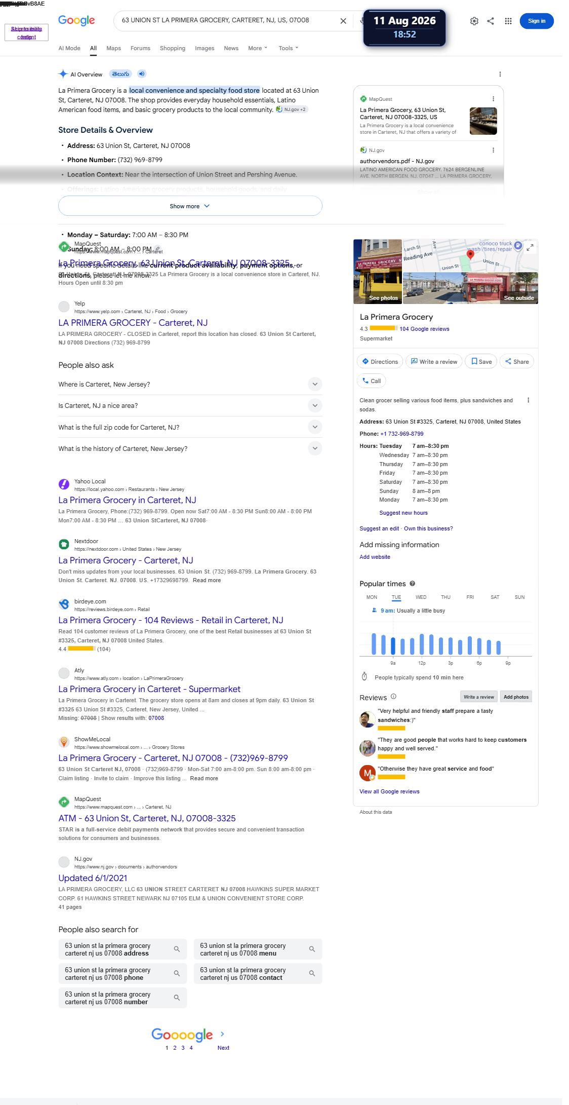Expand 'Where is Carteret, New Jersey?' question

coord(190,384)
